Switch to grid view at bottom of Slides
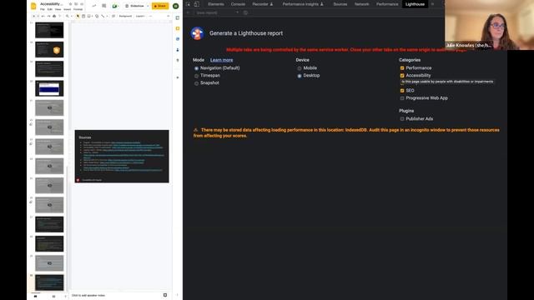Viewport: 534px width, 300px height. (53, 297)
